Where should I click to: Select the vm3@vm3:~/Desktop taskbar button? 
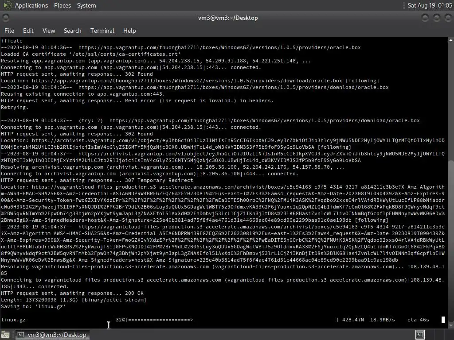click(52, 335)
